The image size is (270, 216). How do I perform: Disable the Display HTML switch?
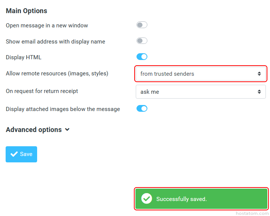pyautogui.click(x=142, y=57)
